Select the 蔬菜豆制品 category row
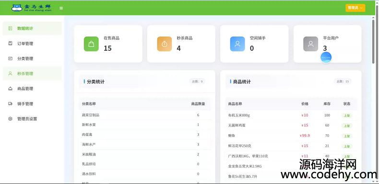The image size is (379, 184). pyautogui.click(x=144, y=115)
